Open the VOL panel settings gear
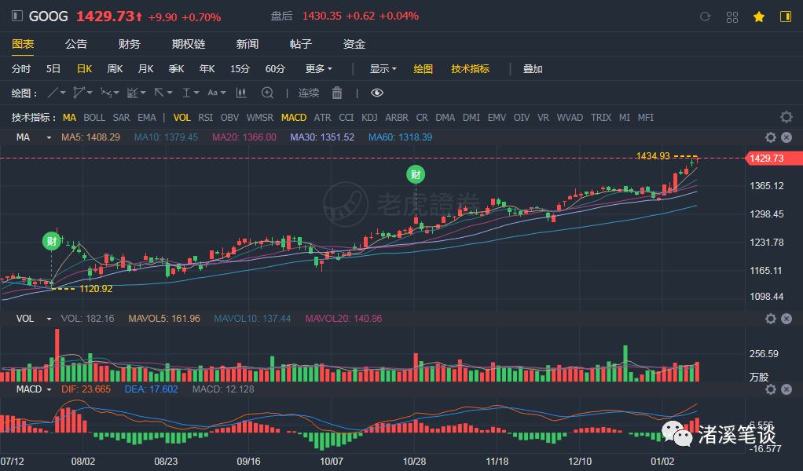The image size is (803, 471). click(770, 319)
